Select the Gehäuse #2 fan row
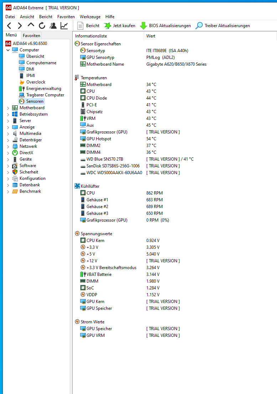Screen dimensions: 277x394 [175, 207]
